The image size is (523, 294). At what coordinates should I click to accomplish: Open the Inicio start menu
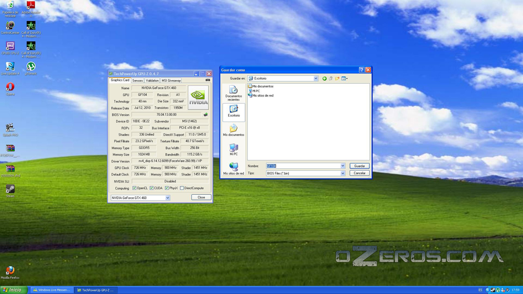pos(14,290)
